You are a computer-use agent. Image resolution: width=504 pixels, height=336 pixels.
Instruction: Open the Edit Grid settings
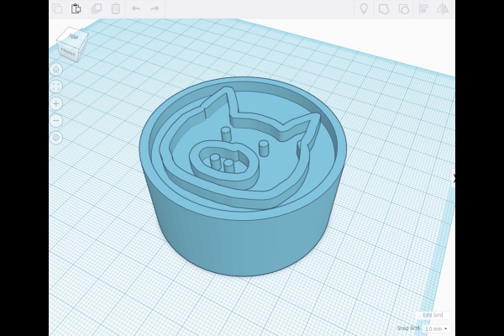coord(433,315)
